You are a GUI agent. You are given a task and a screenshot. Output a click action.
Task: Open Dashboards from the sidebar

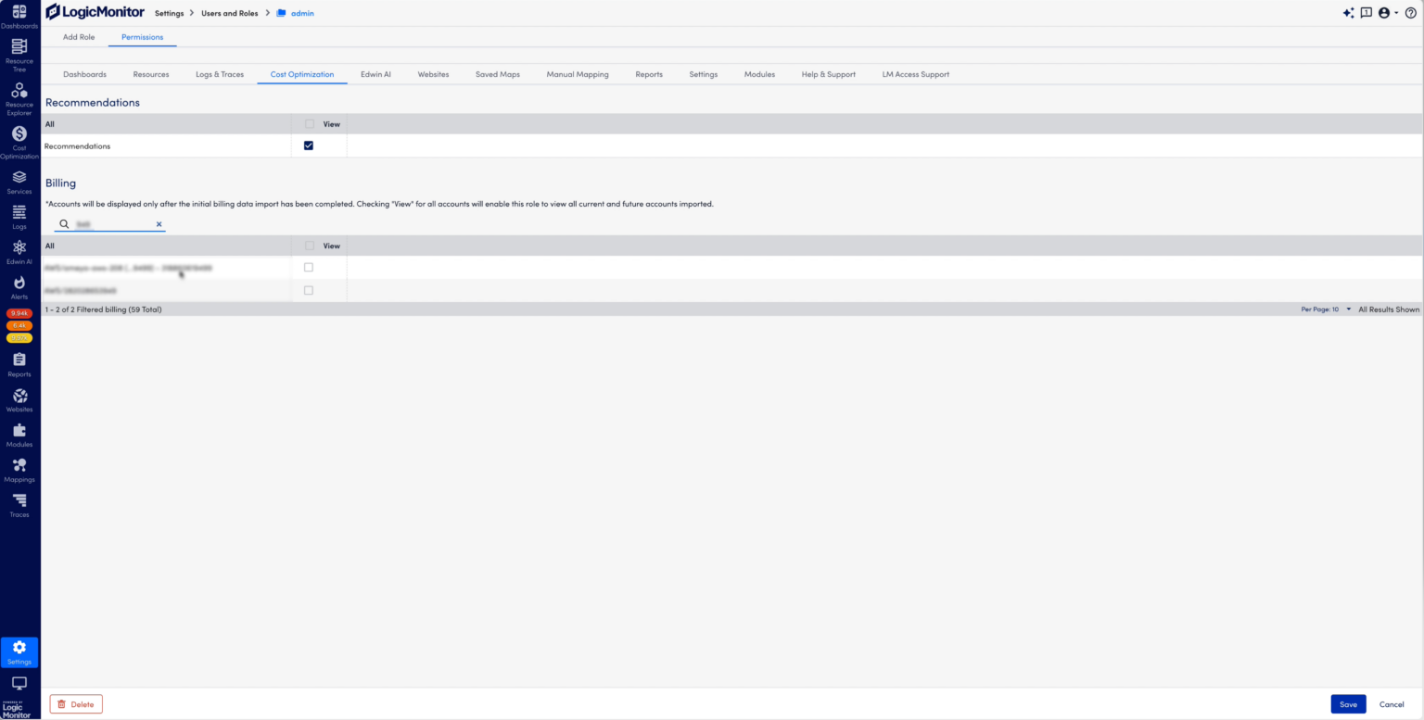19,16
